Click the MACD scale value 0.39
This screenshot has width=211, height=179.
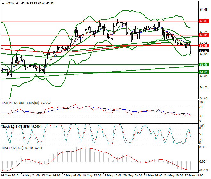tap(202, 147)
